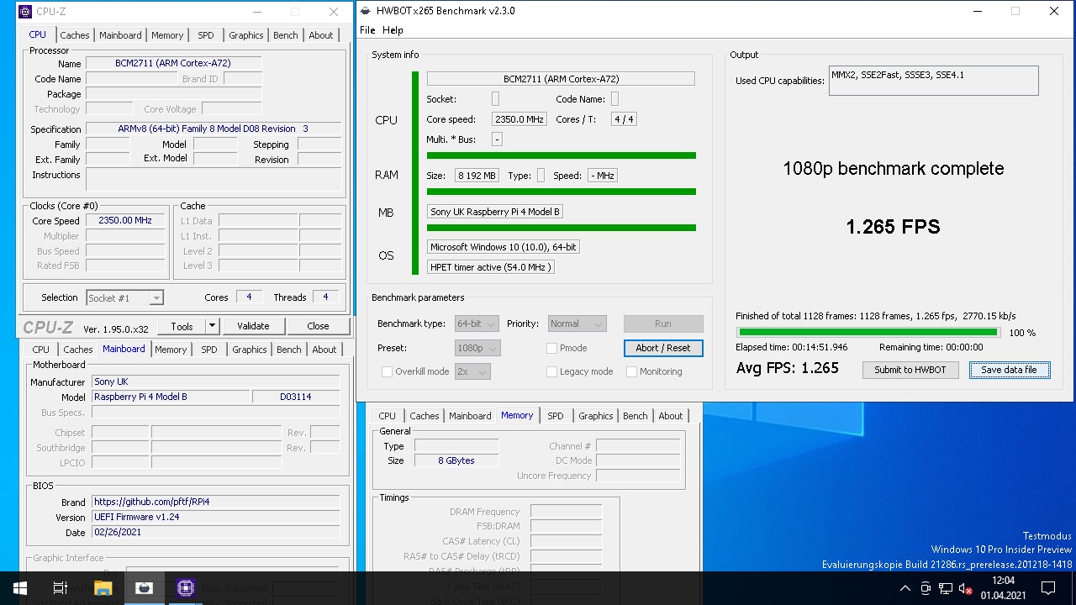Open Task View from the taskbar
The height and width of the screenshot is (605, 1076).
[x=61, y=588]
